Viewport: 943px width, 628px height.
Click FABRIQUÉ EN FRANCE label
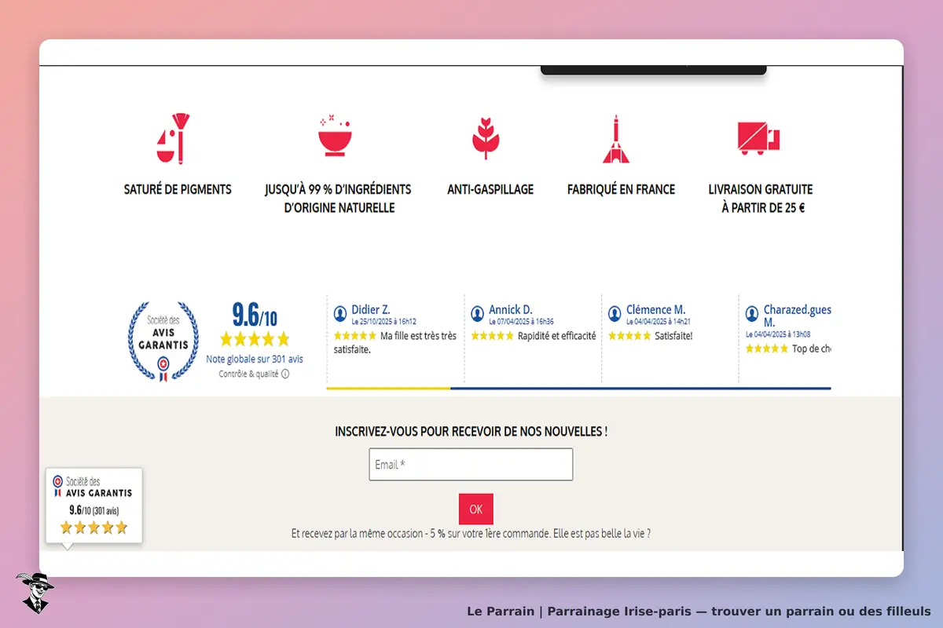click(621, 189)
